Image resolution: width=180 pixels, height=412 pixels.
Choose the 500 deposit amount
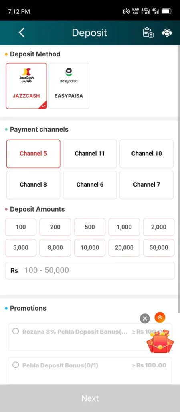point(90,227)
